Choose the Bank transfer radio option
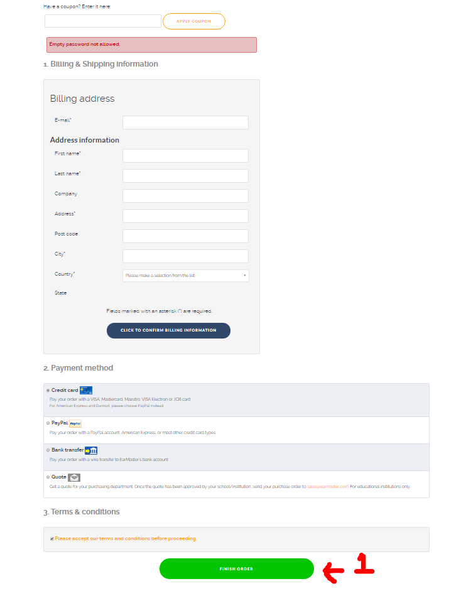Viewport: 466px width, 591px height. click(48, 450)
